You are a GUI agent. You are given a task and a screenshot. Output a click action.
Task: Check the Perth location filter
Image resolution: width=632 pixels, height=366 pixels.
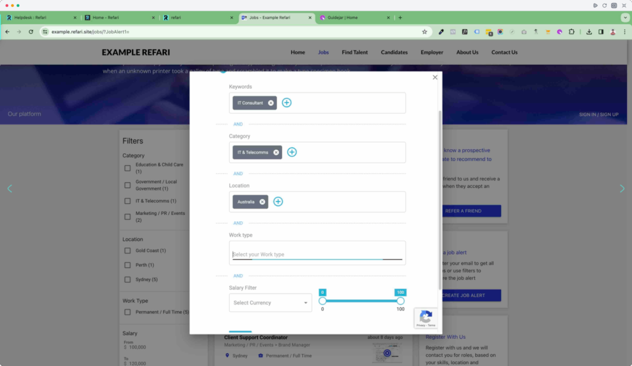[127, 265]
